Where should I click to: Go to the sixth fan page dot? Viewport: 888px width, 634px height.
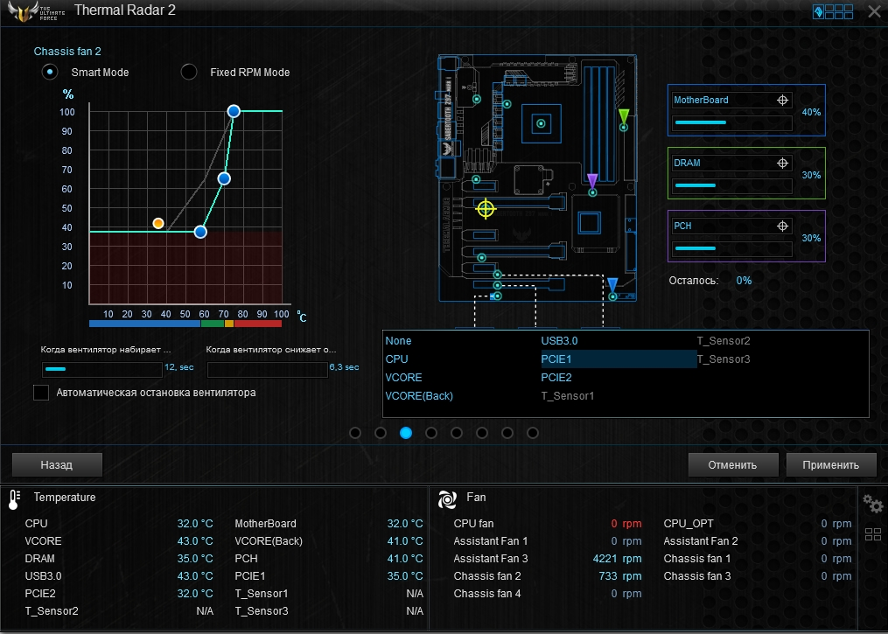(482, 433)
